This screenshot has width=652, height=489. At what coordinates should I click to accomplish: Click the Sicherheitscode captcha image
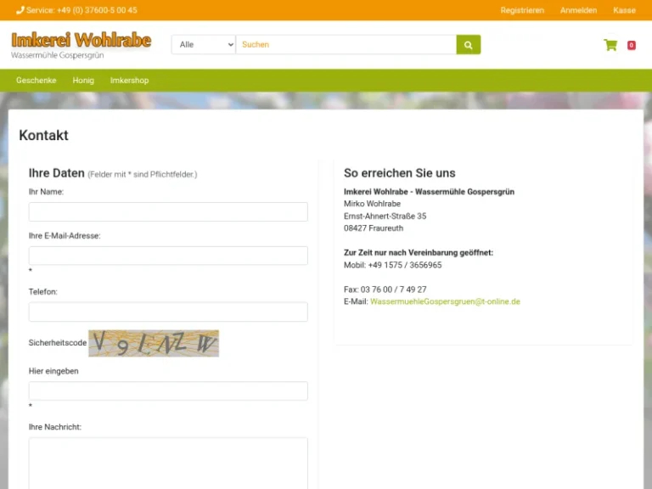click(154, 343)
